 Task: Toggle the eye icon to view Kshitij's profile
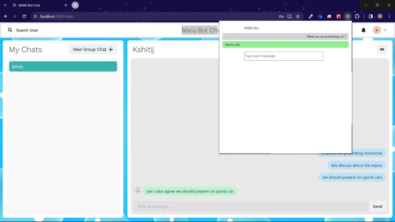[382, 49]
